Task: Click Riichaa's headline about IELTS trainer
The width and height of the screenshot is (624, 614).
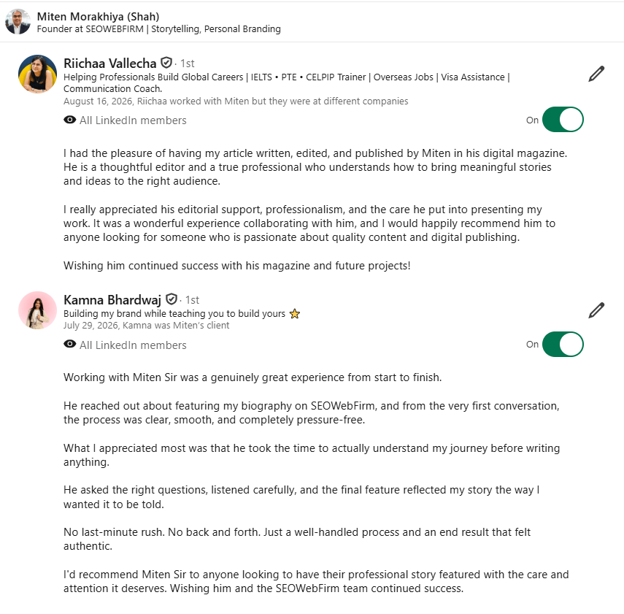Action: click(287, 82)
